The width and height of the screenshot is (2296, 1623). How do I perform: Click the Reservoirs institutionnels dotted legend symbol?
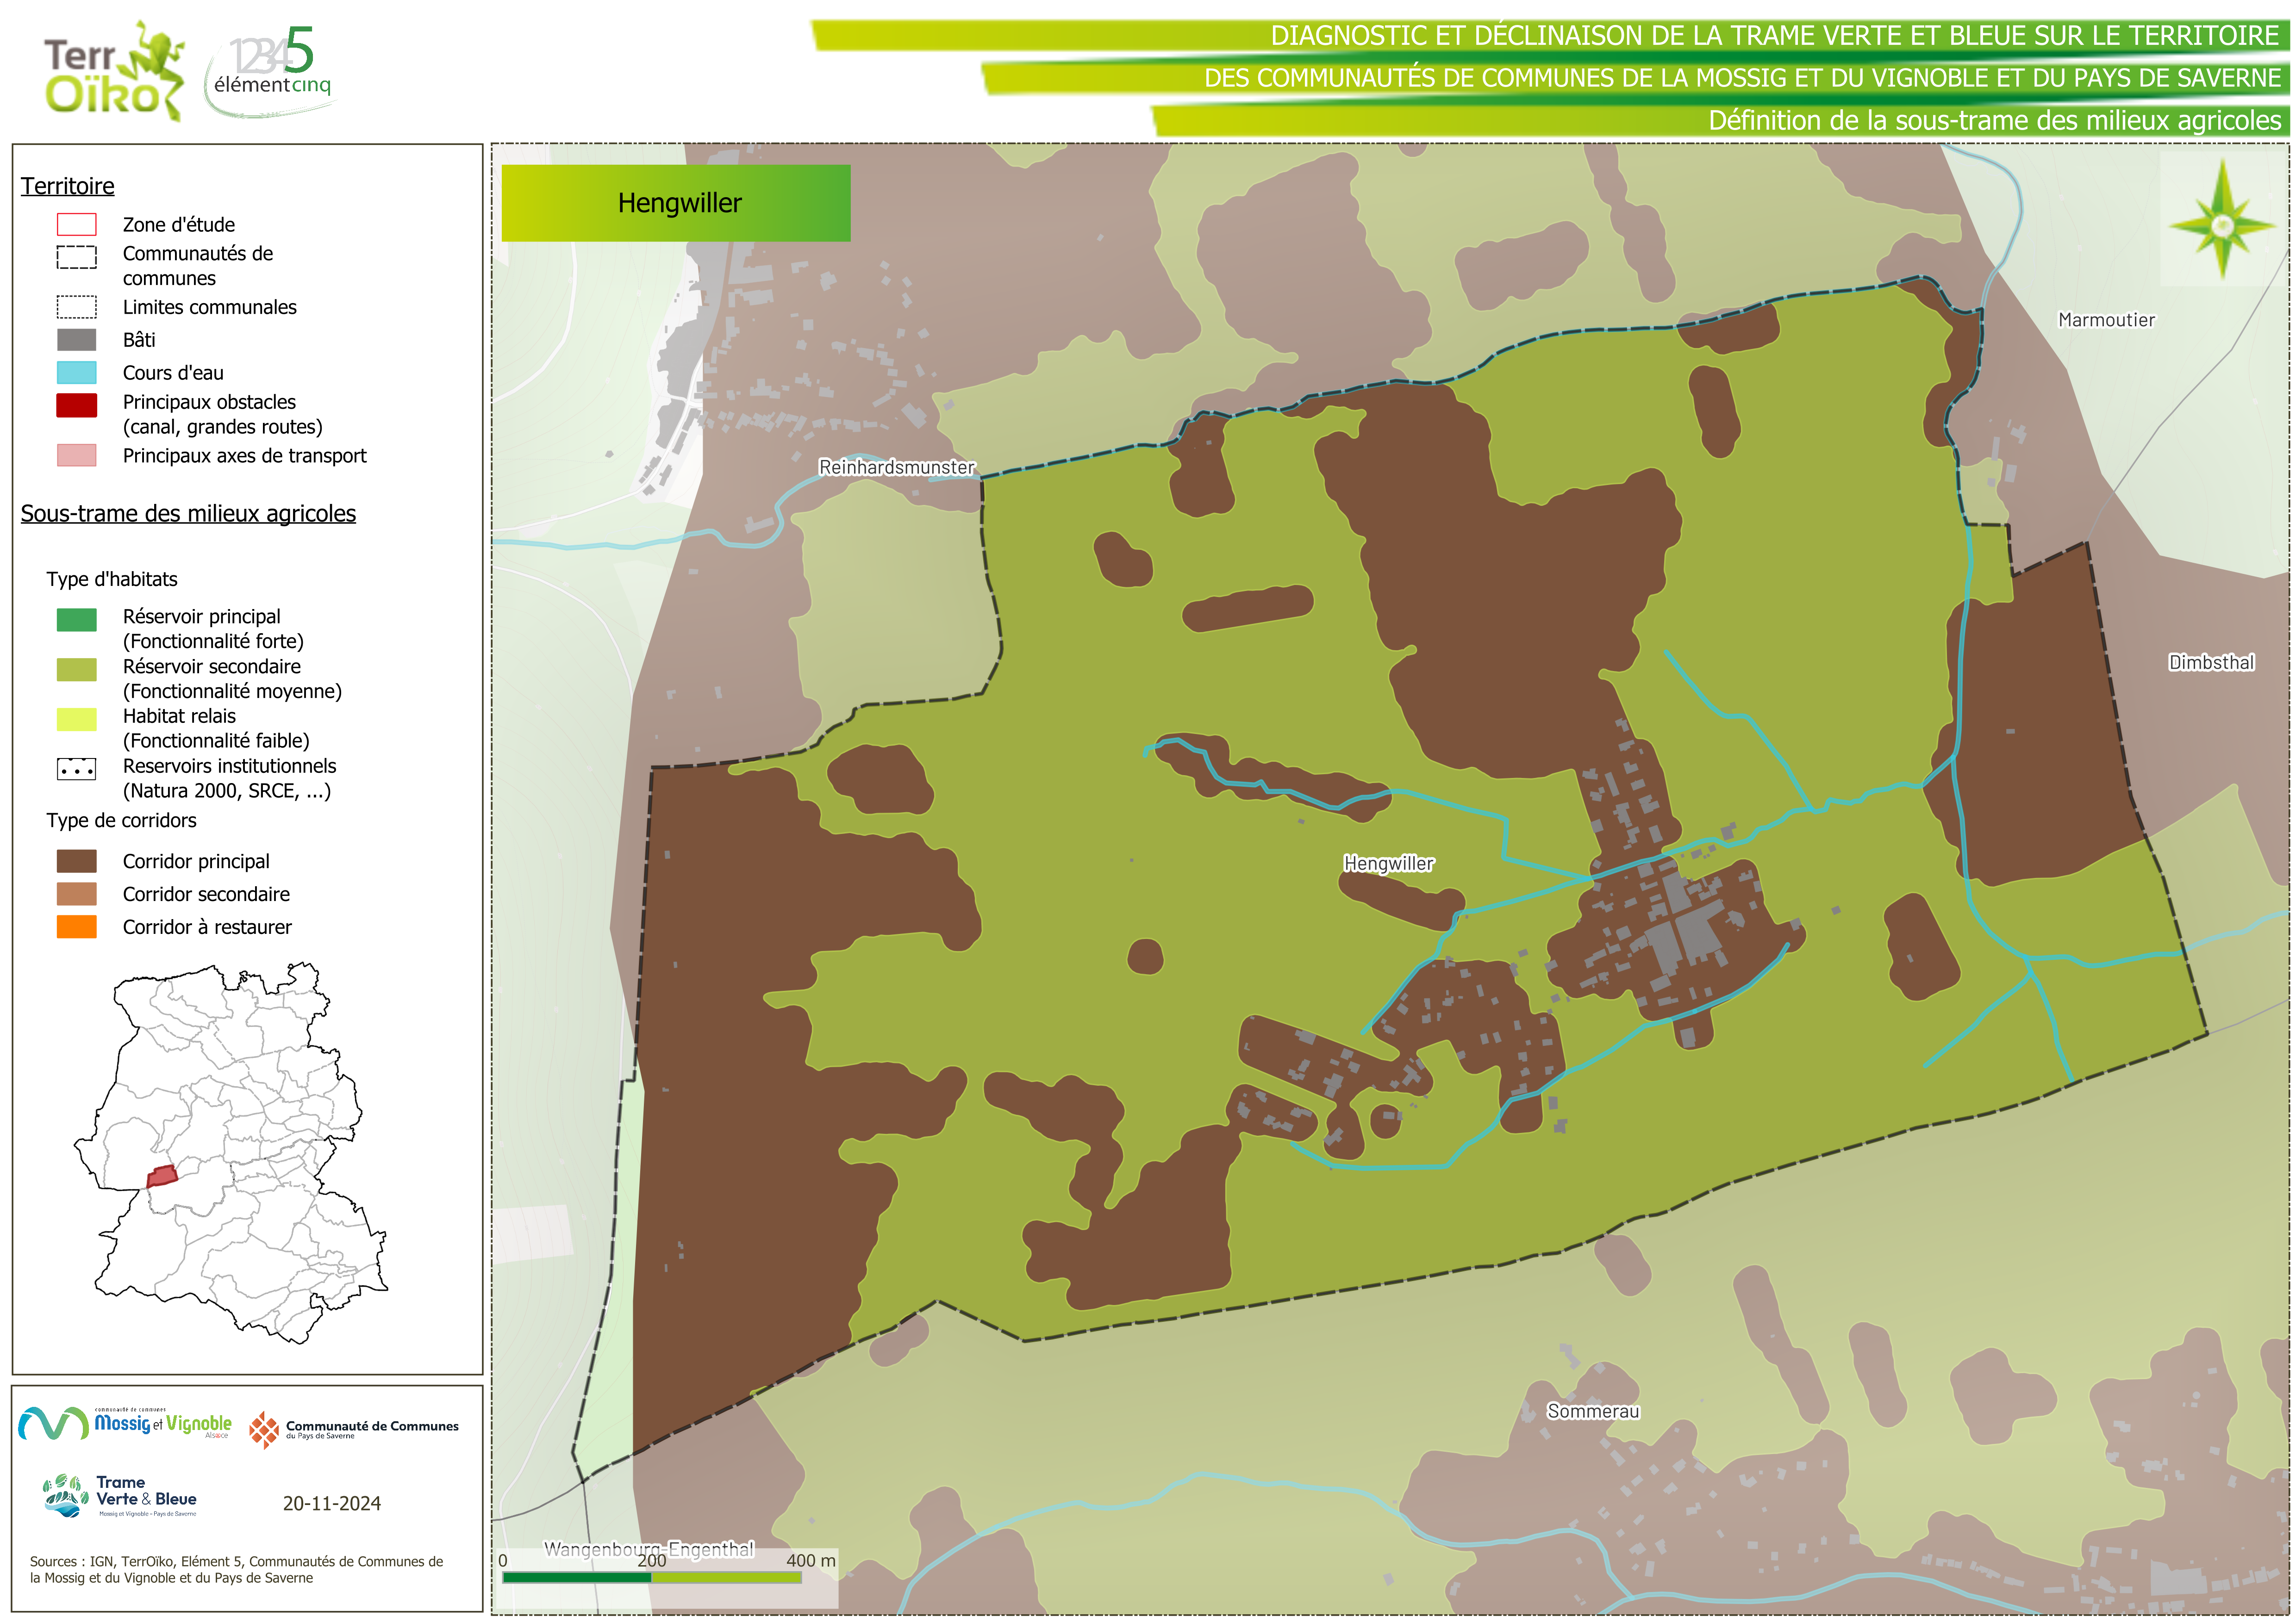(77, 769)
